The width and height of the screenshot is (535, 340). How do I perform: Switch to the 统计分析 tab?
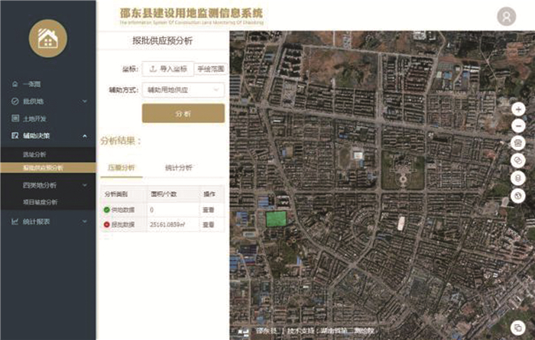[x=178, y=167]
